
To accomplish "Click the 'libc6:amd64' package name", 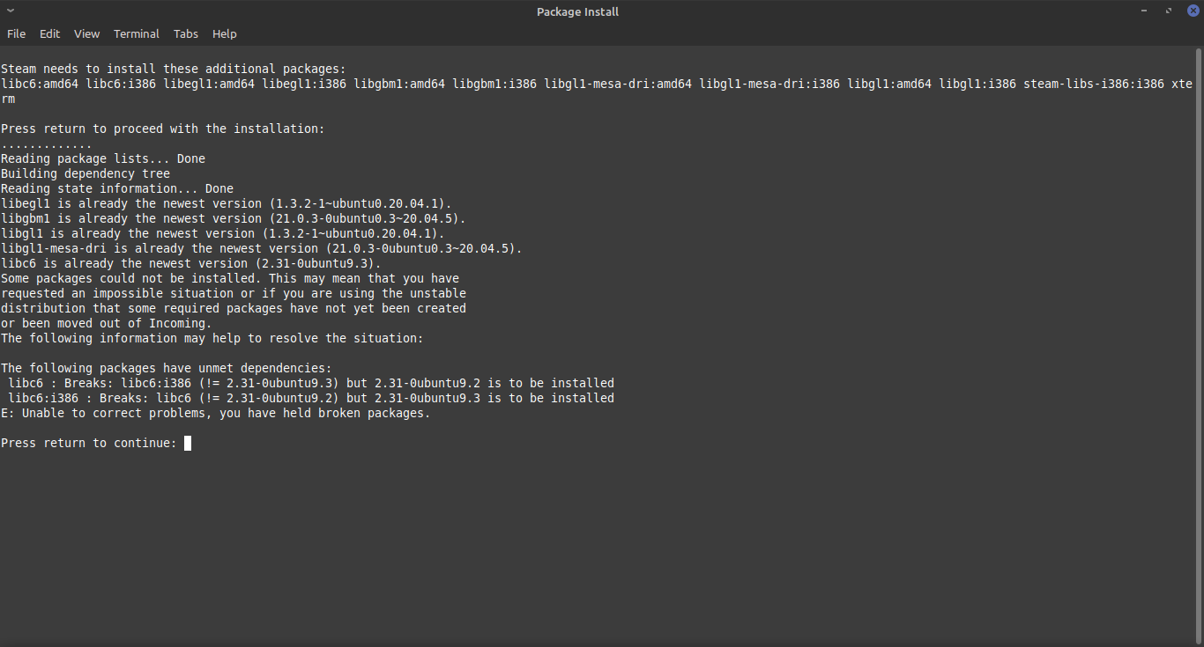I will click(x=40, y=84).
